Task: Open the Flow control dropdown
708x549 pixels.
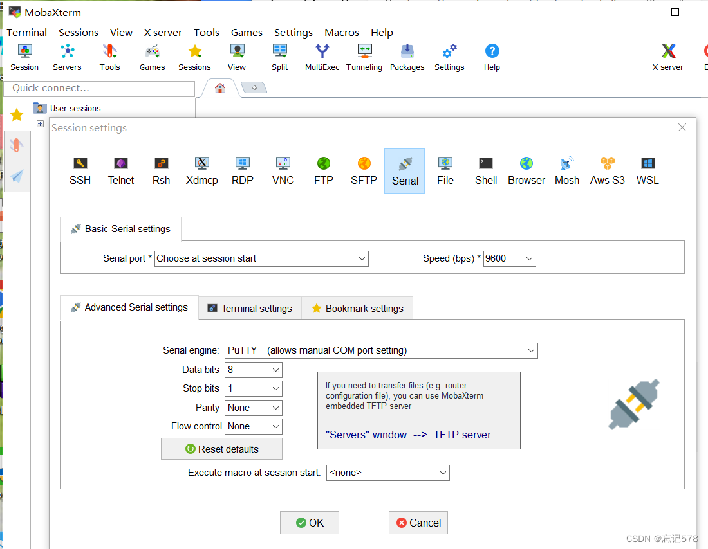Action: 254,426
